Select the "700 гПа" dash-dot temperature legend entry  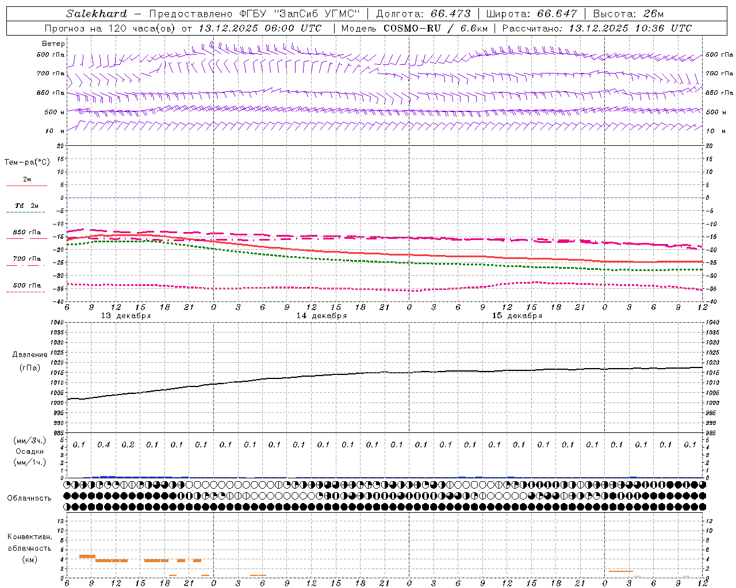pyautogui.click(x=27, y=259)
